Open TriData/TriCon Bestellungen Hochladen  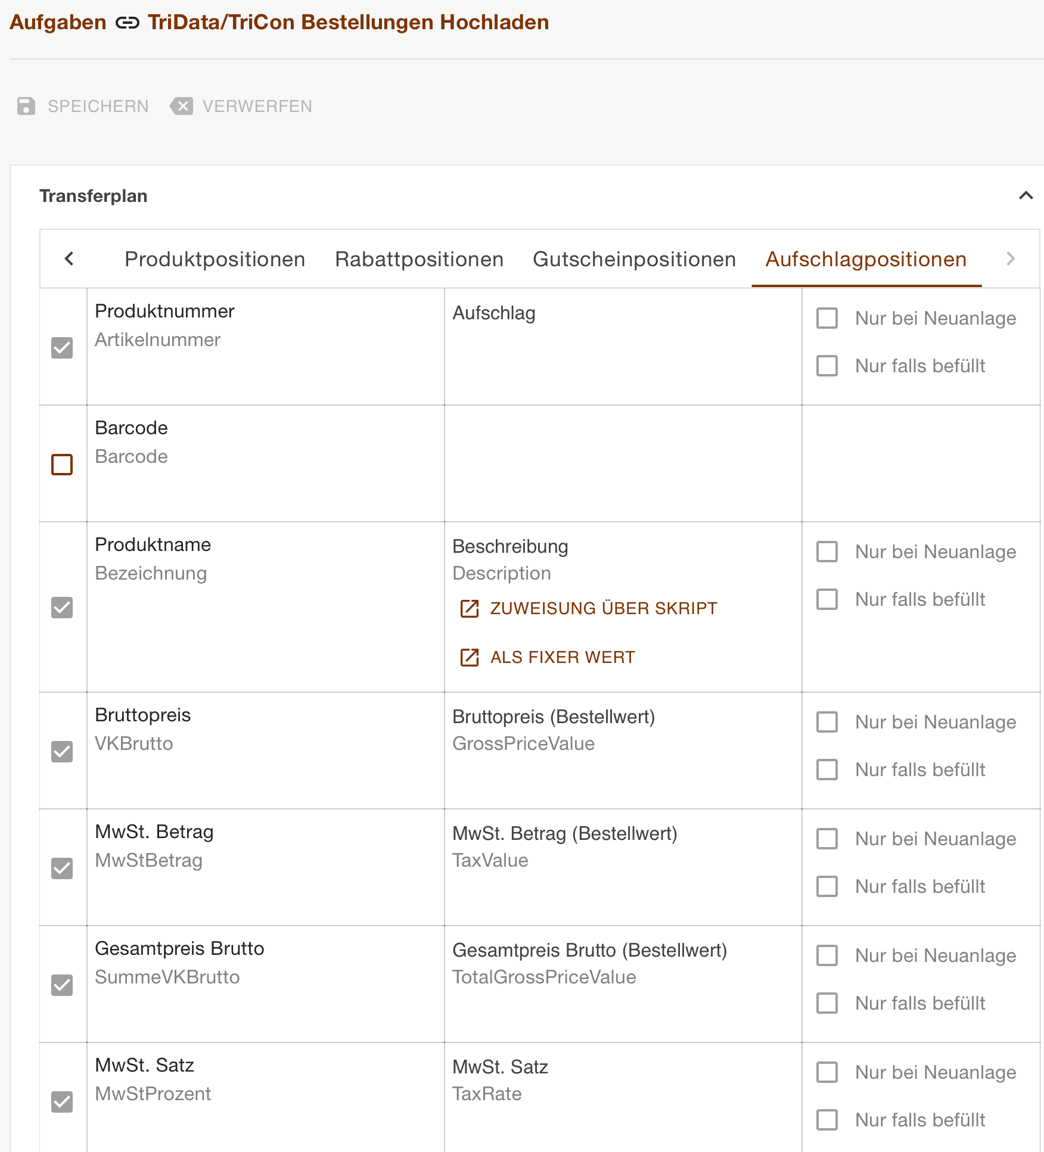pyautogui.click(x=346, y=23)
